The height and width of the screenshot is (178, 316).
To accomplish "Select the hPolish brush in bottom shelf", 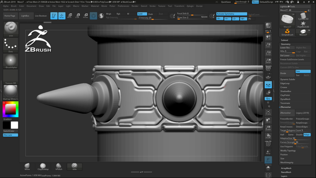I will click(x=59, y=167).
